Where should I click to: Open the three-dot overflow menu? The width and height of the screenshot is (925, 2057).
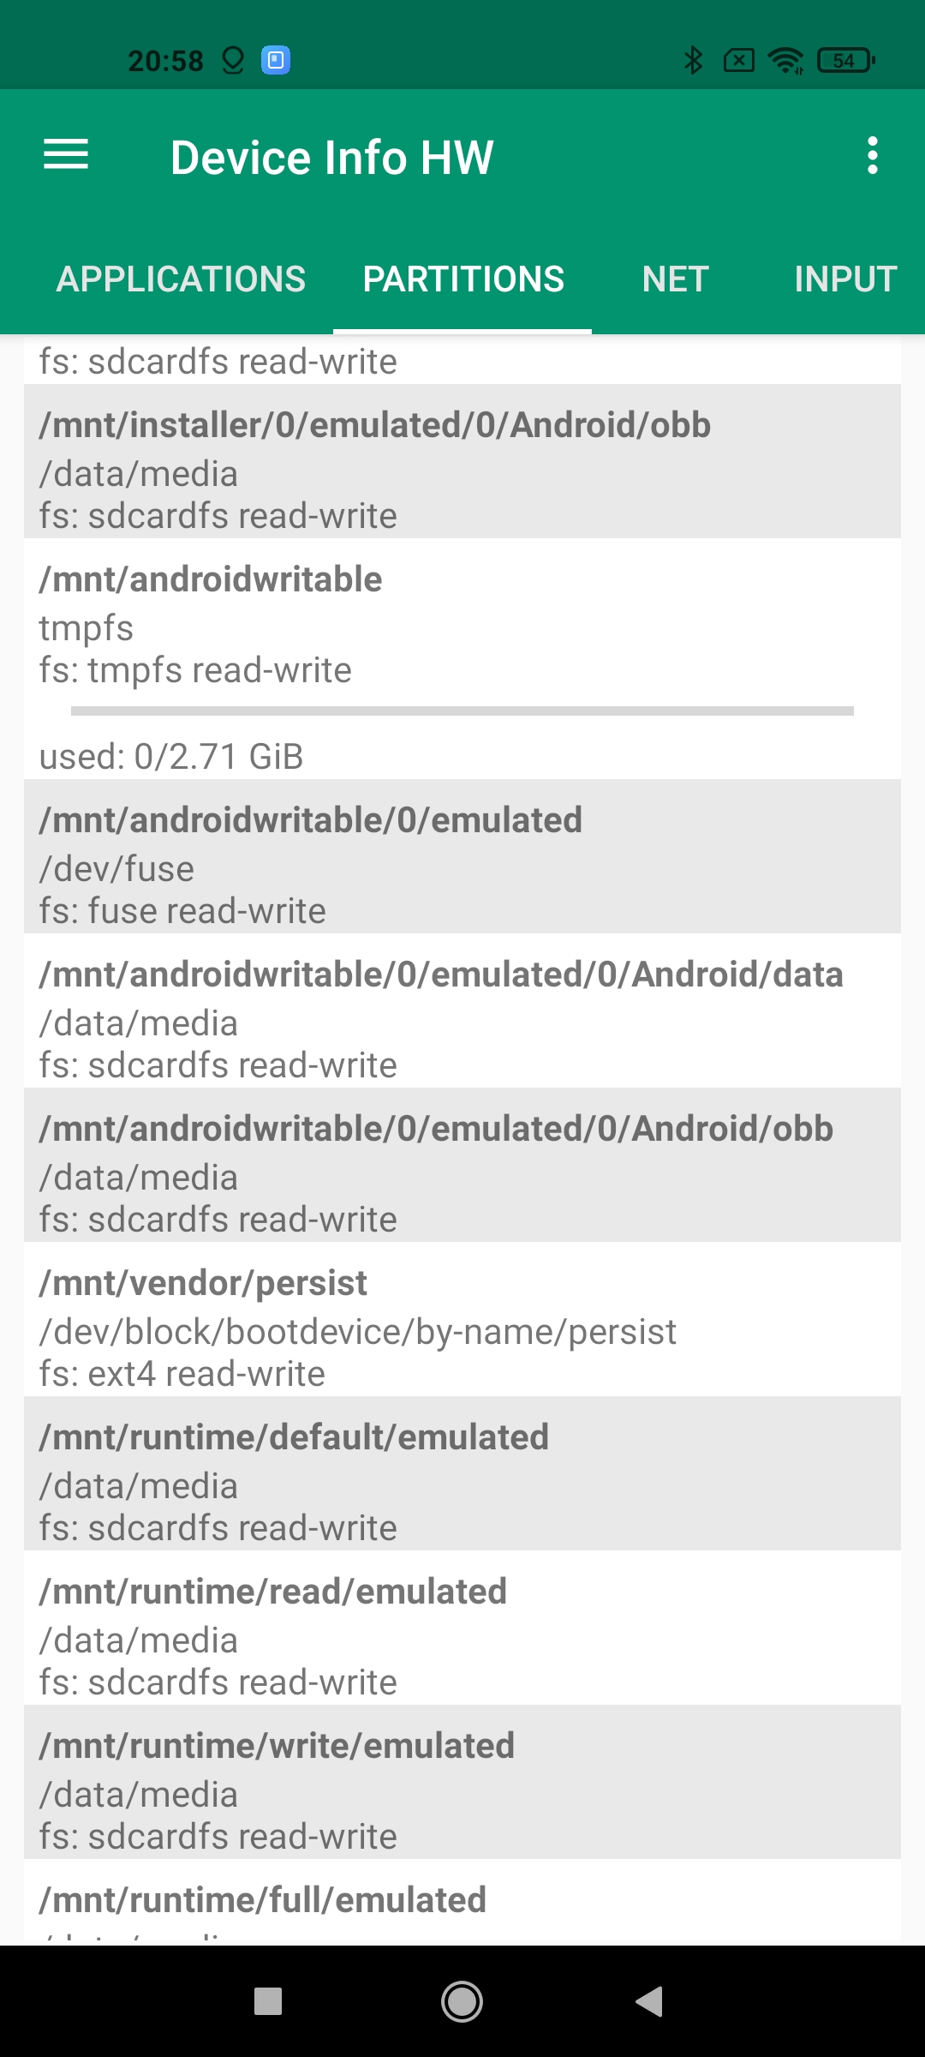[x=872, y=155]
